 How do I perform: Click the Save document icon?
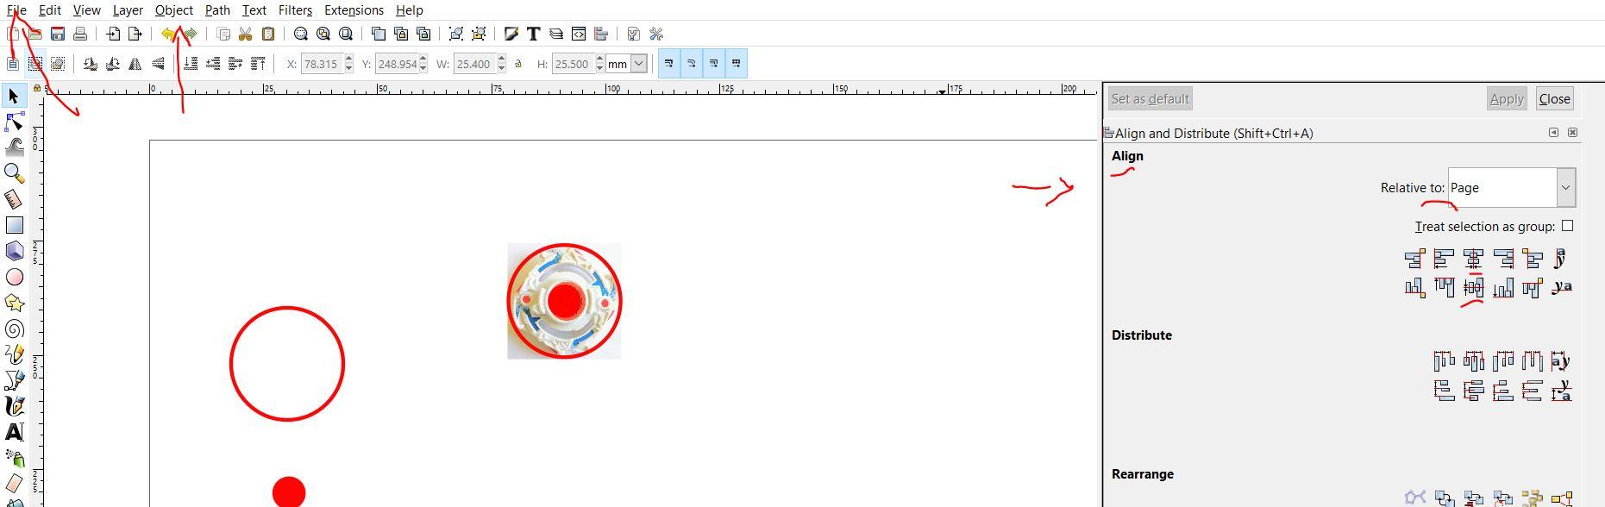click(58, 34)
